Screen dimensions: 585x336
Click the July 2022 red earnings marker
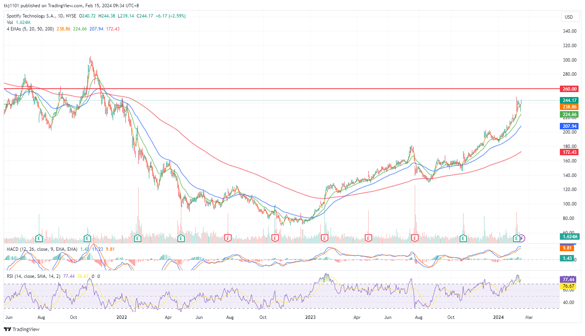tap(228, 239)
